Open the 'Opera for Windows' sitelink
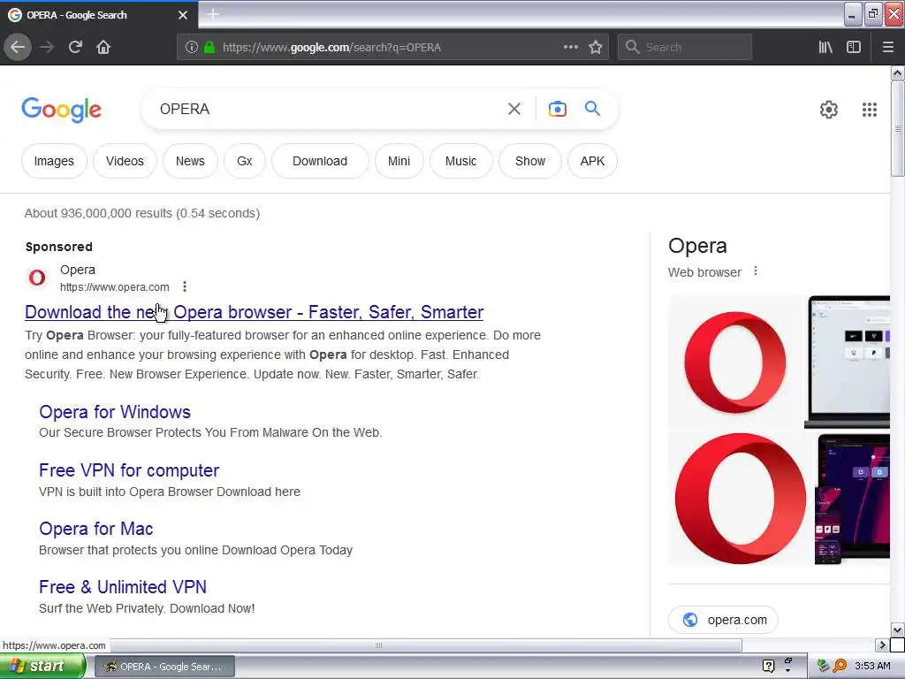 click(x=115, y=412)
